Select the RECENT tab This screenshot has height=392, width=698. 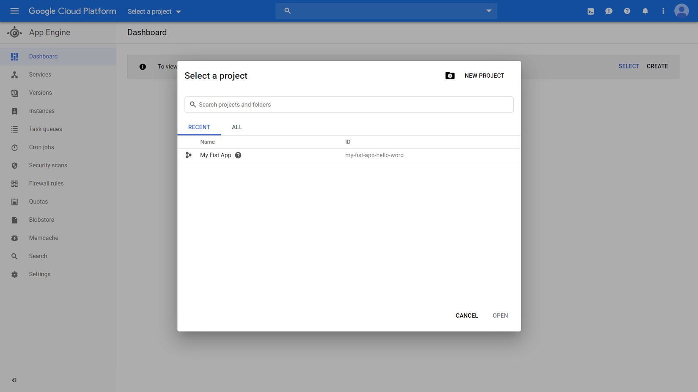pos(199,127)
